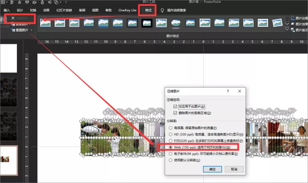This screenshot has width=308, height=183.
Task: Switch to the 格式 ribbon tab
Action: 148,10
